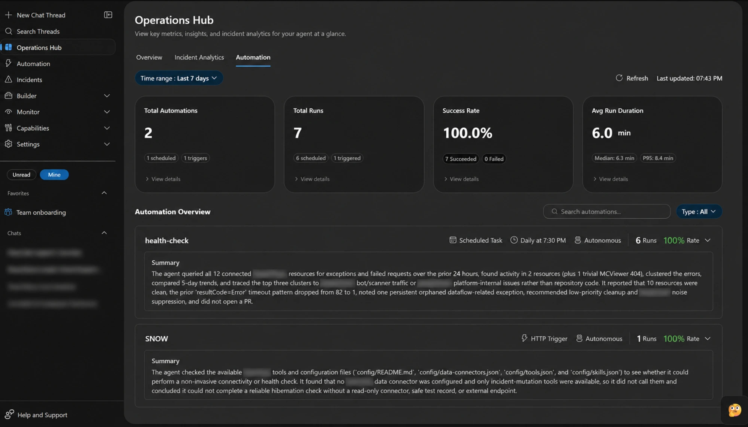This screenshot has height=427, width=748.
Task: Collapse the health-check automation row chevron
Action: coord(708,240)
